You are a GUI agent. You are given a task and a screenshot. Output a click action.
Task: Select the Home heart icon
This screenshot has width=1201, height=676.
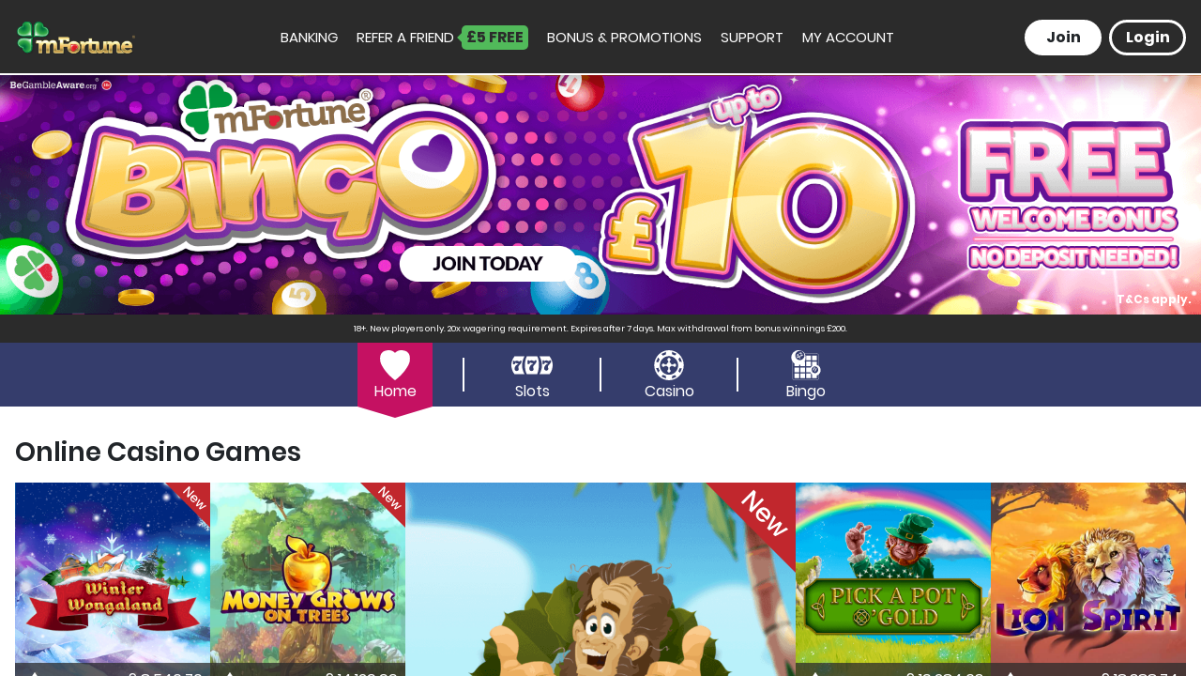[395, 364]
